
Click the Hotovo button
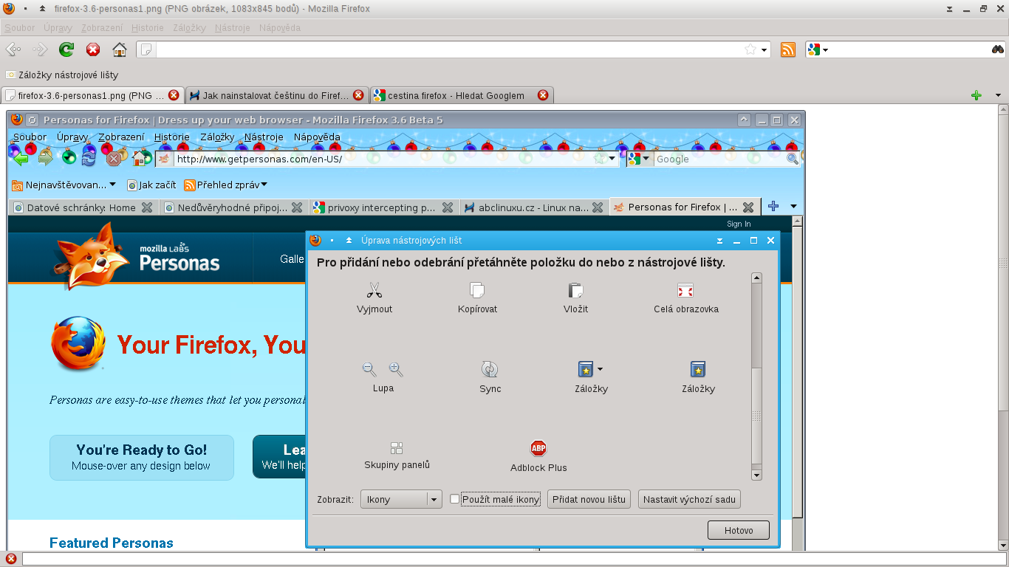pos(738,530)
